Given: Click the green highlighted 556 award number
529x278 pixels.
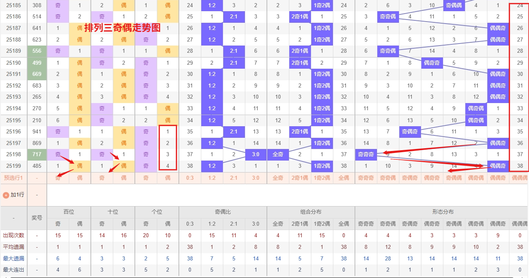Looking at the screenshot, I should 37,51.
